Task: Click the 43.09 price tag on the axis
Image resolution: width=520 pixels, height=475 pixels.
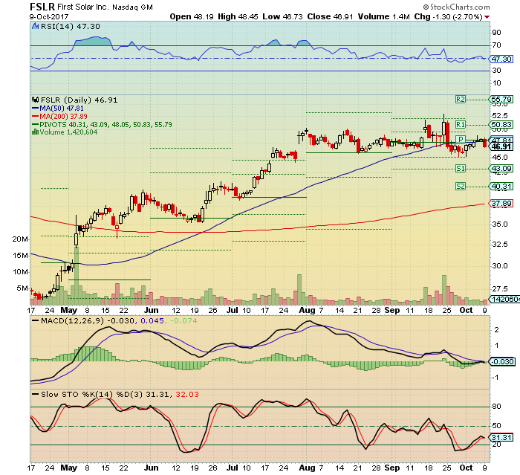Action: pyautogui.click(x=501, y=169)
